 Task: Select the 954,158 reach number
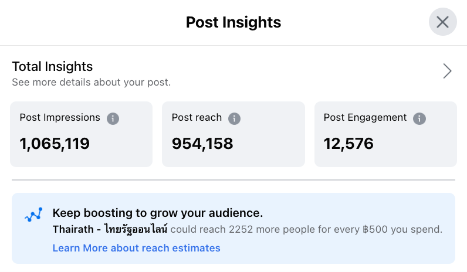(x=202, y=144)
